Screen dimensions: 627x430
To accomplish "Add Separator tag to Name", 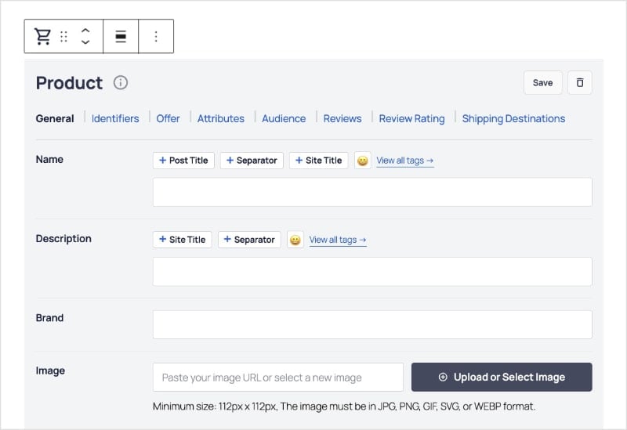I will pyautogui.click(x=252, y=161).
